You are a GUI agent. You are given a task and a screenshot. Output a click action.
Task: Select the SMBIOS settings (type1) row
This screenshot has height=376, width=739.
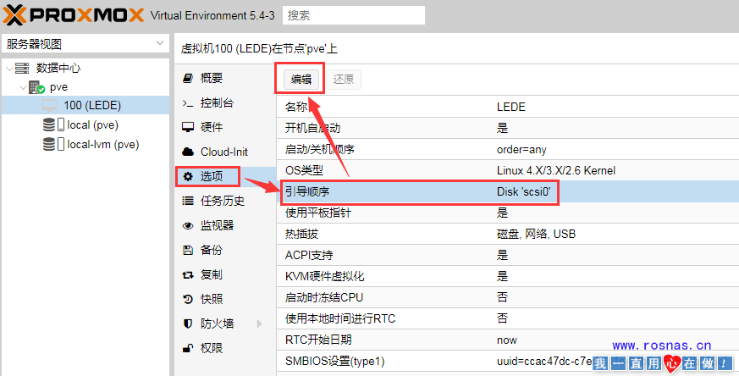[x=508, y=362]
